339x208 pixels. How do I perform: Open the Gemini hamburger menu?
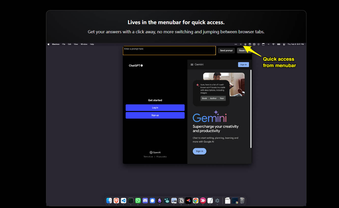pyautogui.click(x=192, y=65)
